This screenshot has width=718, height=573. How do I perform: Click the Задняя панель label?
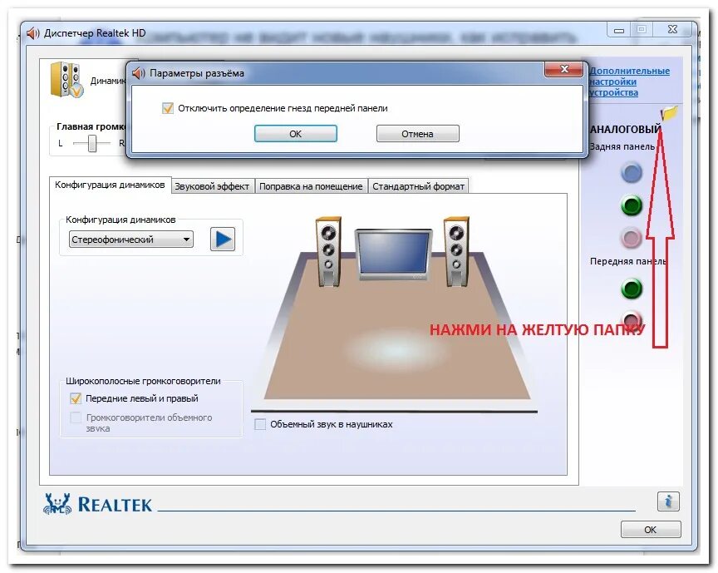coord(622,146)
